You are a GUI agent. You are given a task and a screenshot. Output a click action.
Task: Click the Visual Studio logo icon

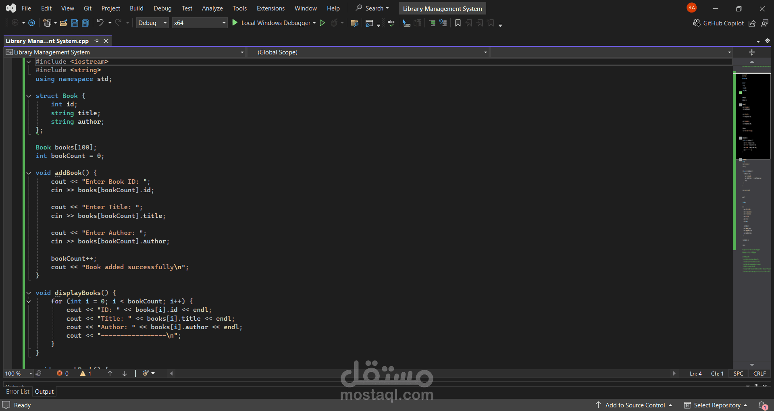pos(11,8)
